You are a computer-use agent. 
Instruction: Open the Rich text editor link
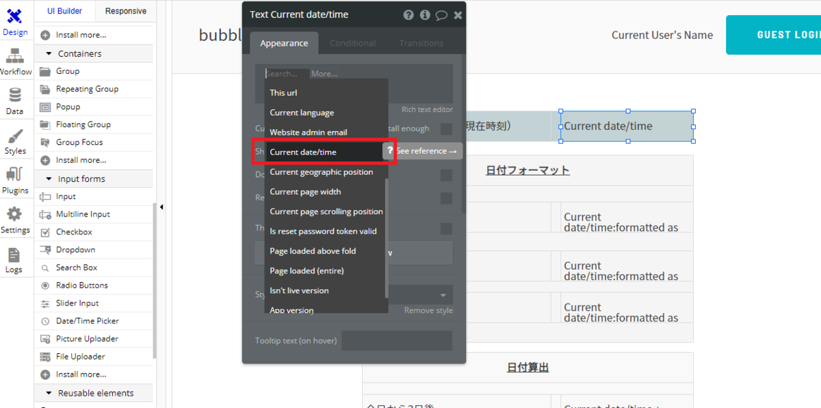[427, 109]
